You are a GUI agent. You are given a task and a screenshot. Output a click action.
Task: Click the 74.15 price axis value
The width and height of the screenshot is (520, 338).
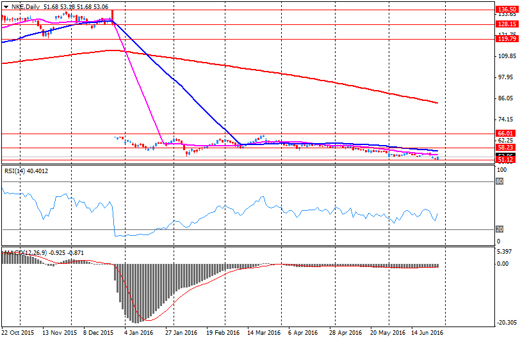click(506, 119)
